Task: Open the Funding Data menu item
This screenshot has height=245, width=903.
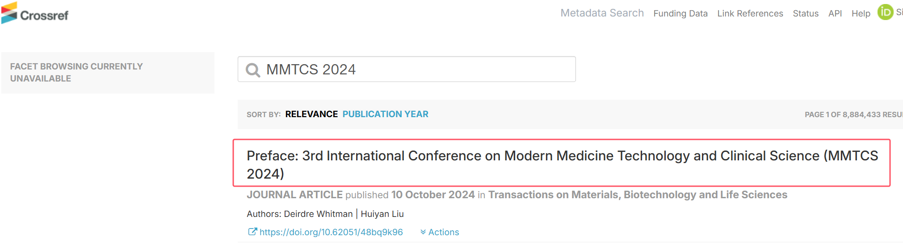Action: (x=680, y=13)
